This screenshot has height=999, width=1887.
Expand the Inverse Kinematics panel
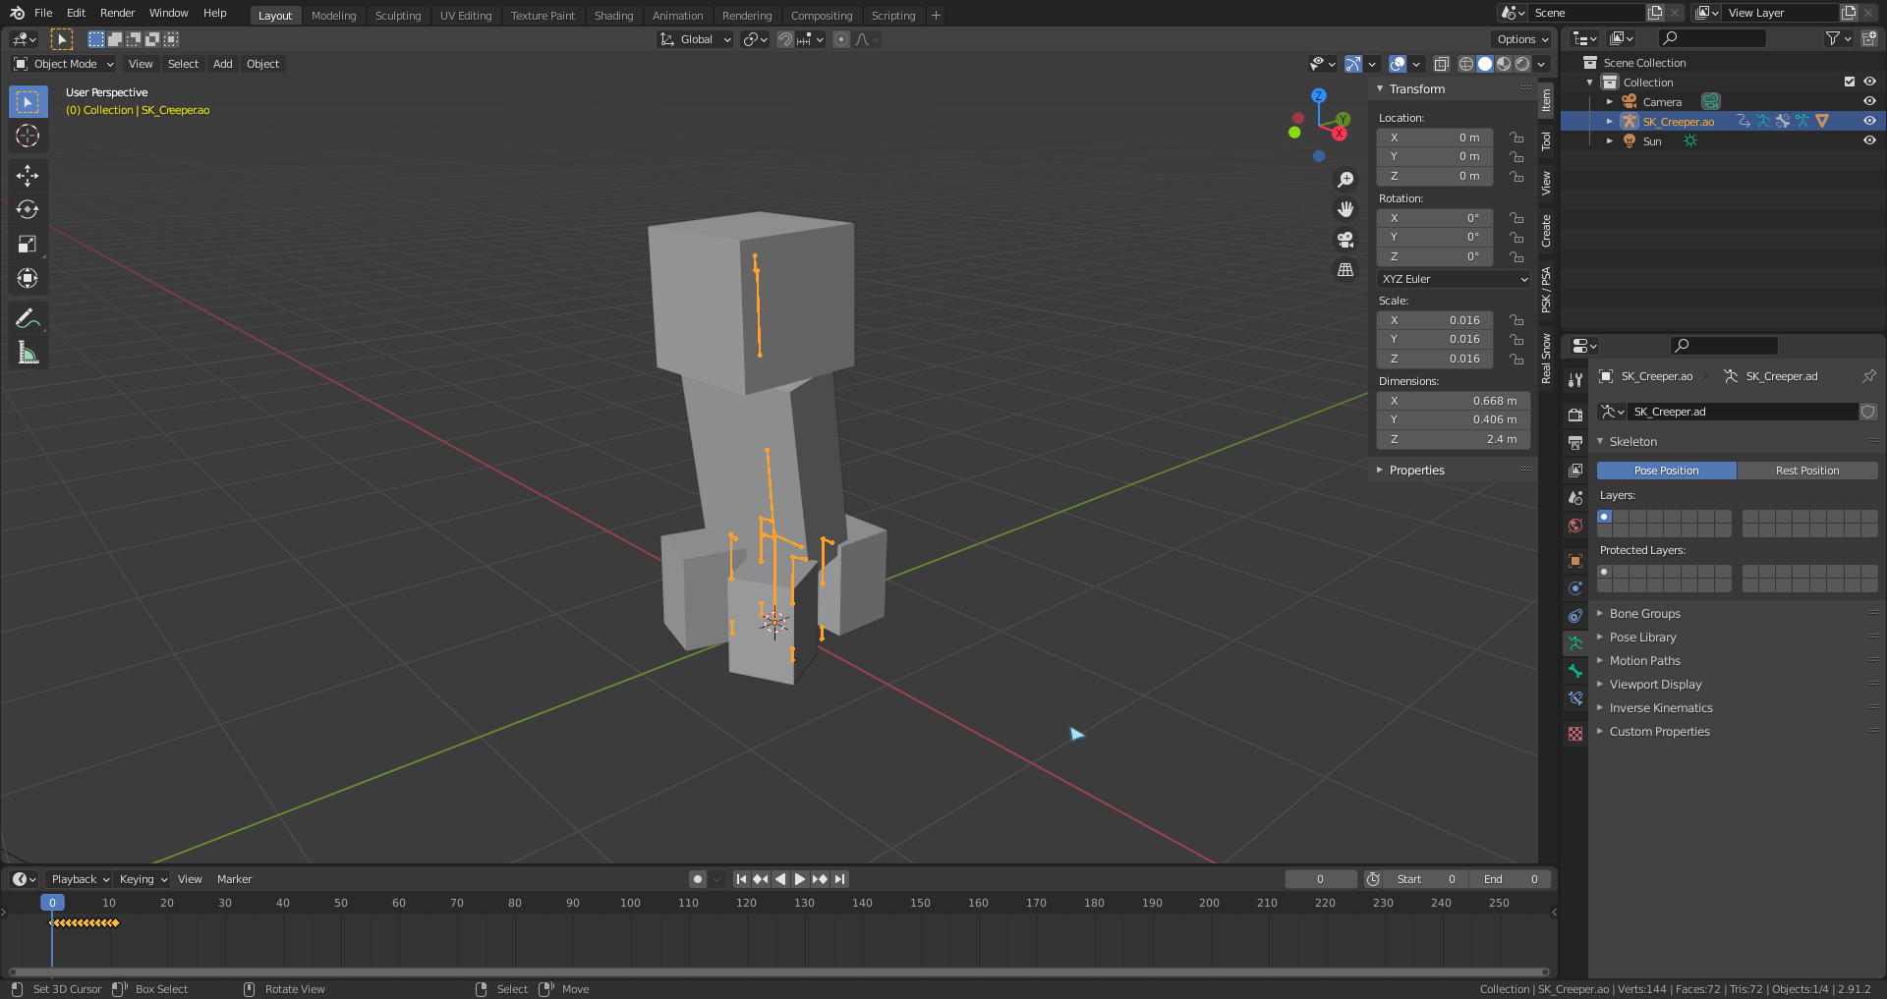tap(1660, 708)
